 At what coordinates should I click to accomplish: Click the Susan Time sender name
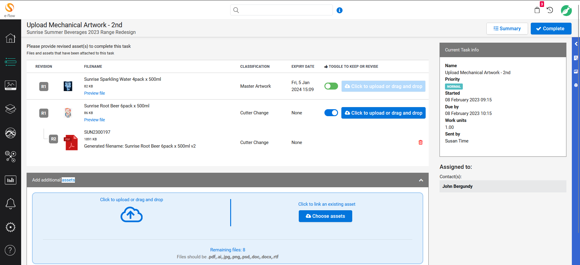[457, 141]
